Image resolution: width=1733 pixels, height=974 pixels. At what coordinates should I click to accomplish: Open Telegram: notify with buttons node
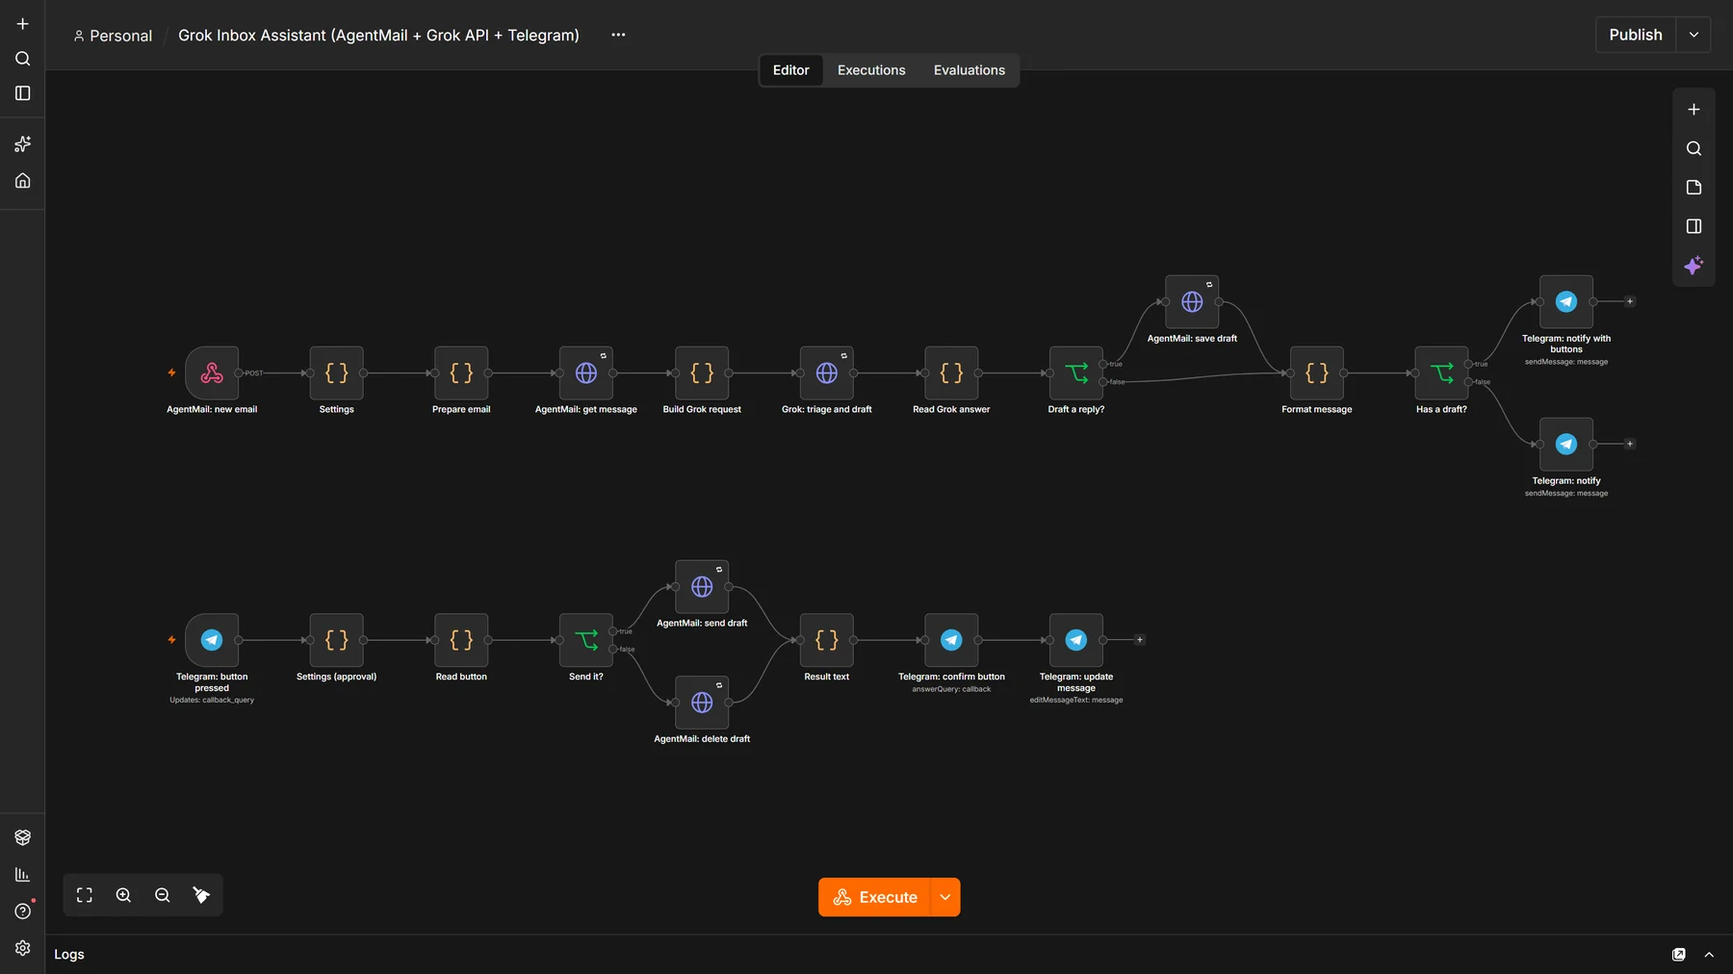pos(1566,301)
